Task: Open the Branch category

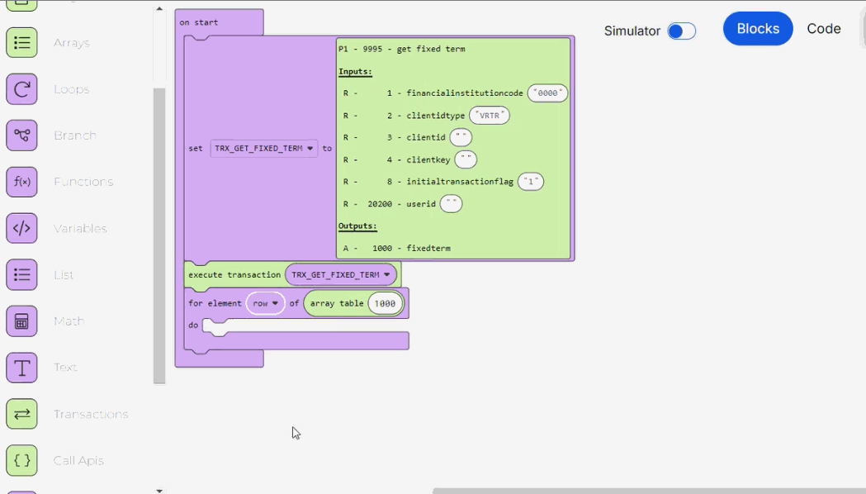Action: coord(22,135)
